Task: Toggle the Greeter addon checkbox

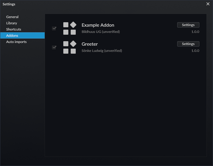Action: click(x=54, y=47)
